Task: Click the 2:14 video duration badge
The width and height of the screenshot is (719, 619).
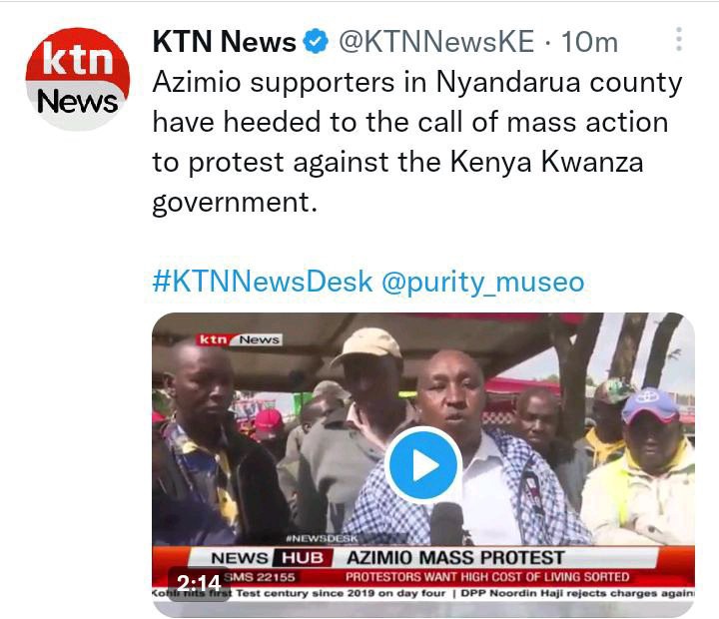Action: (199, 584)
